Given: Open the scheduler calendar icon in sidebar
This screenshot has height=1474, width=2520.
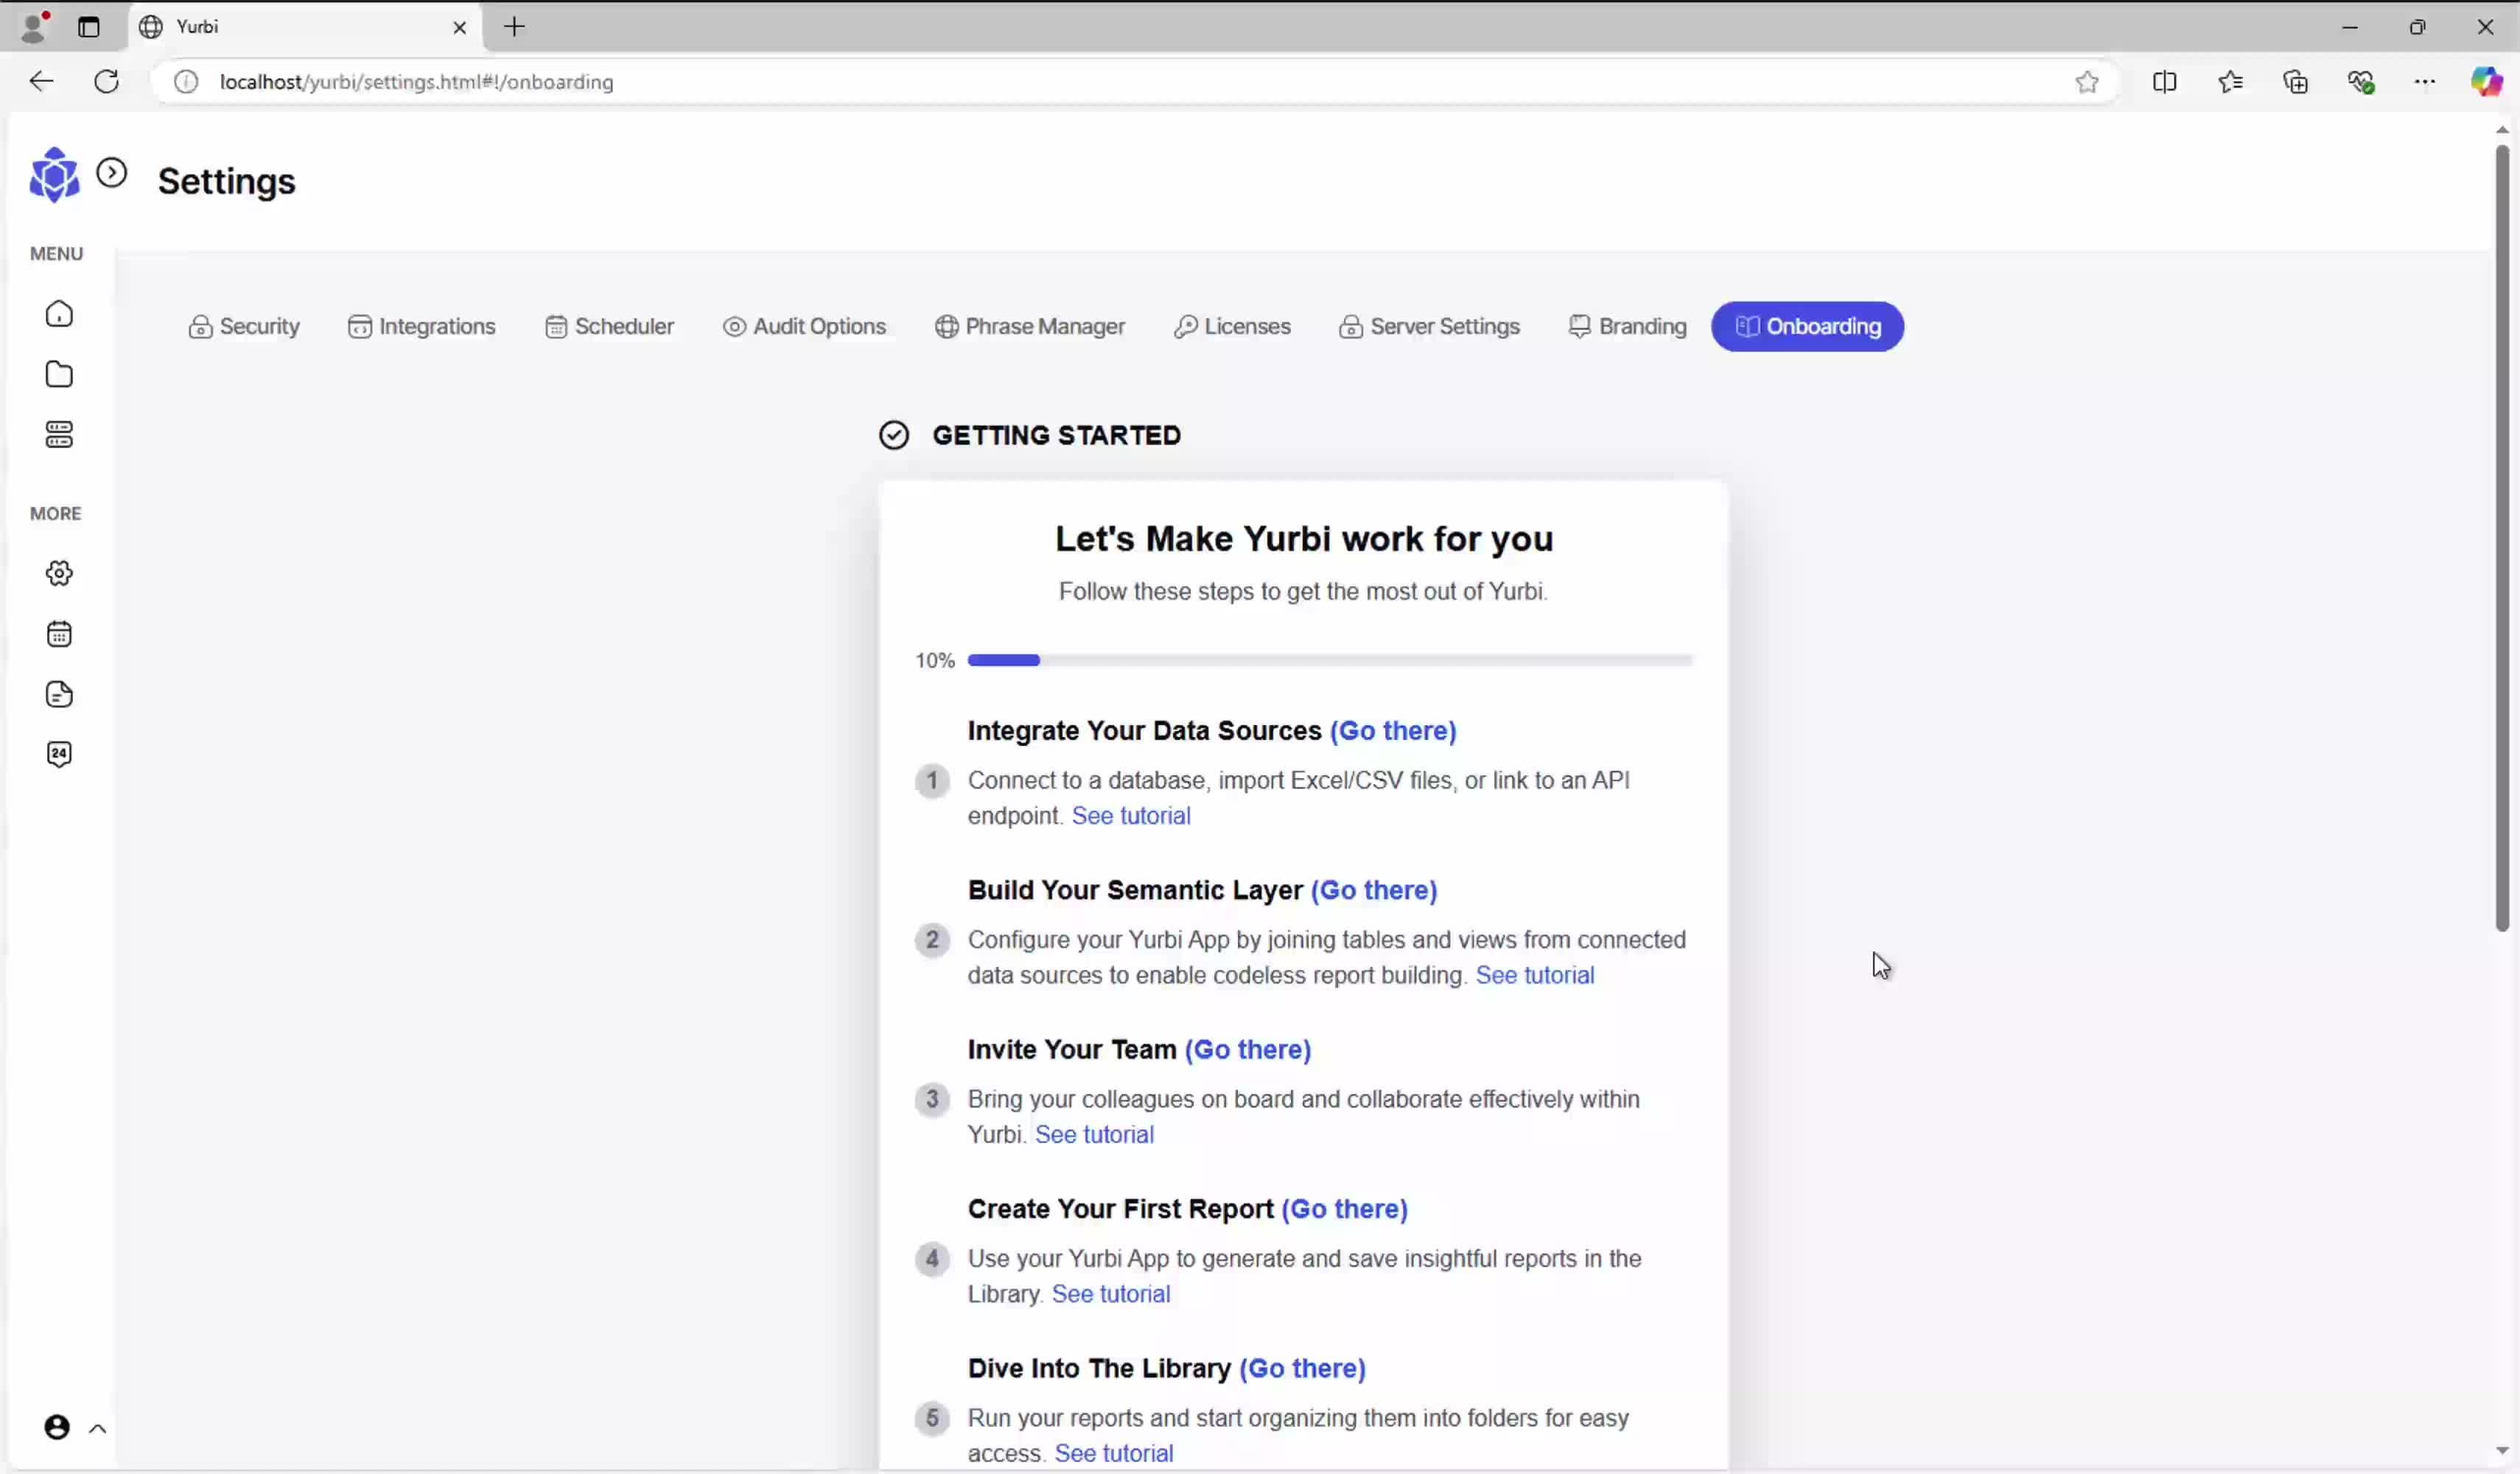Looking at the screenshot, I should tap(59, 634).
